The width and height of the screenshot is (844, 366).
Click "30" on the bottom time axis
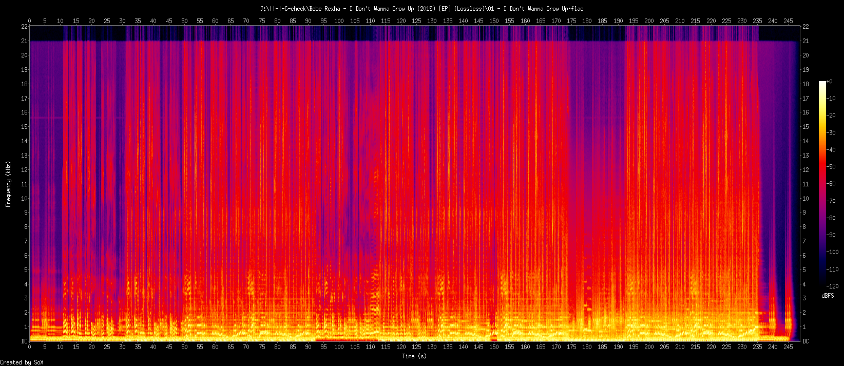(x=122, y=347)
